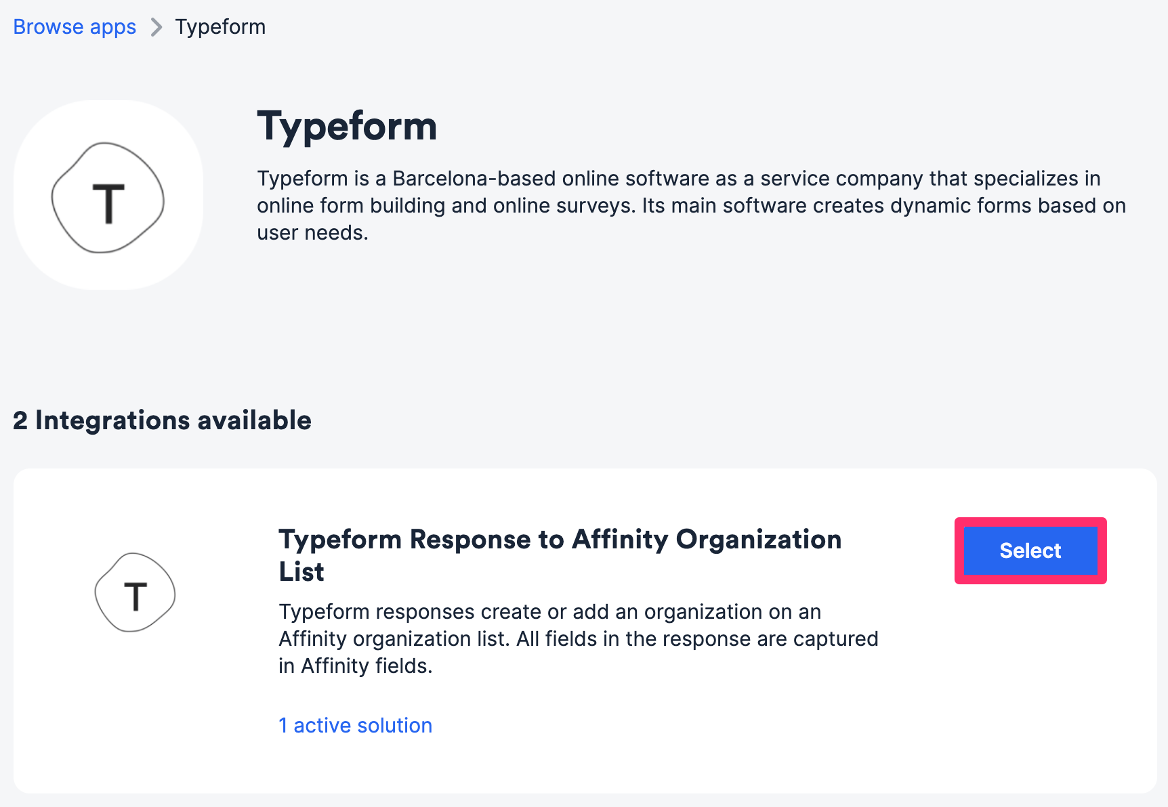Open the 1 active solution link

click(355, 725)
